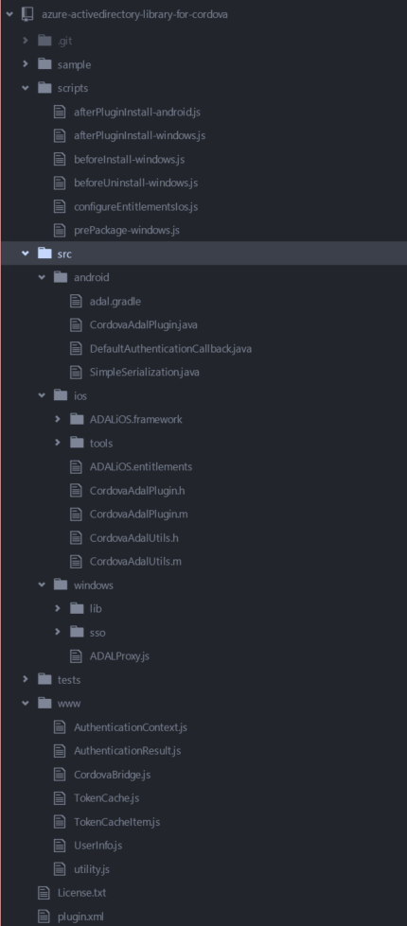Image resolution: width=407 pixels, height=926 pixels.
Task: Collapse the www folder arrow
Action: (x=26, y=704)
